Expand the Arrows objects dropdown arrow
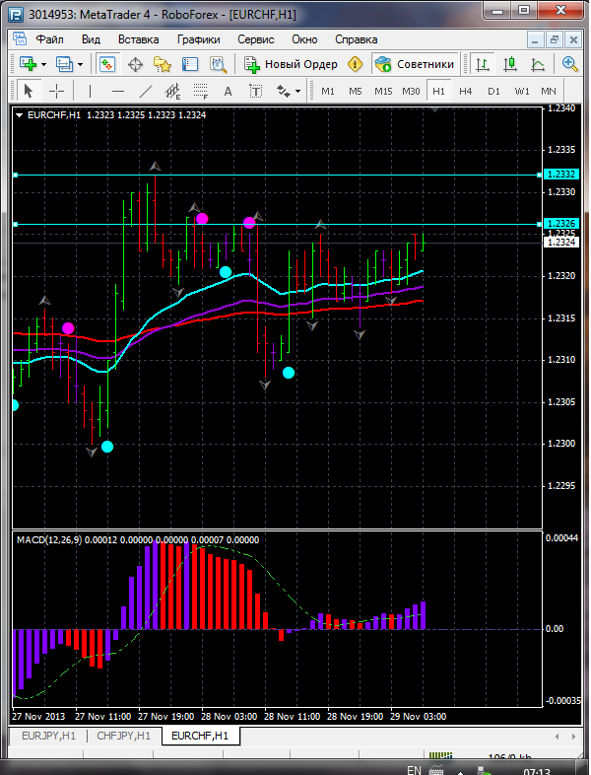This screenshot has width=591, height=775. [297, 91]
